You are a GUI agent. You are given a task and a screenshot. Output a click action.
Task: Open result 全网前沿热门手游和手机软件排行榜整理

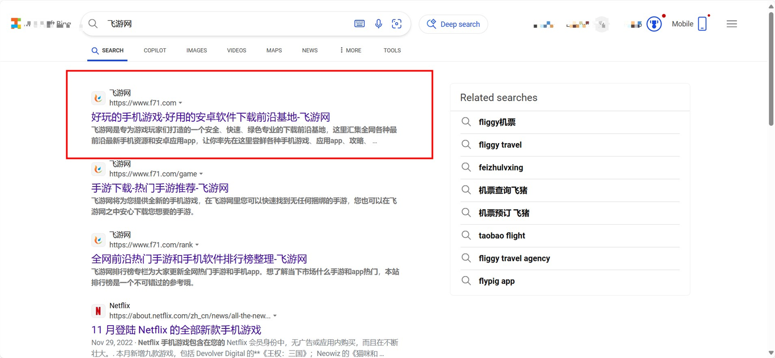pos(199,259)
